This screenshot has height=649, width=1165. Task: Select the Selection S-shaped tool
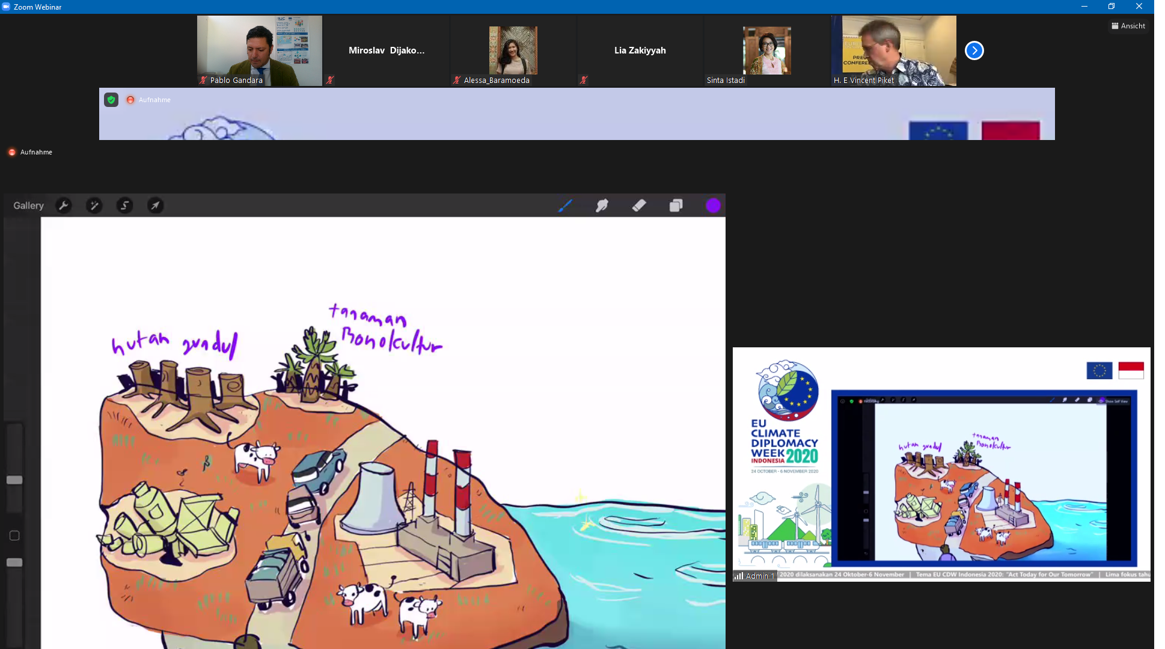[x=124, y=206]
